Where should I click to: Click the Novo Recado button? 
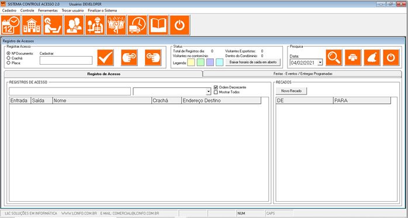click(x=292, y=91)
